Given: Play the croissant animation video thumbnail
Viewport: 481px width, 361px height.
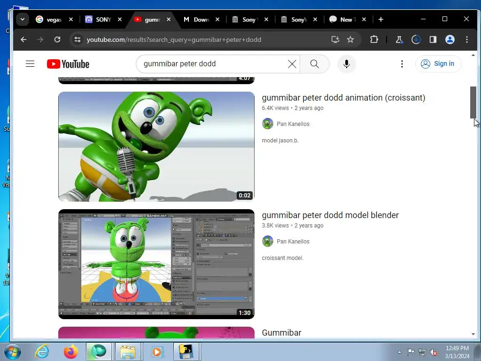Looking at the screenshot, I should [156, 147].
